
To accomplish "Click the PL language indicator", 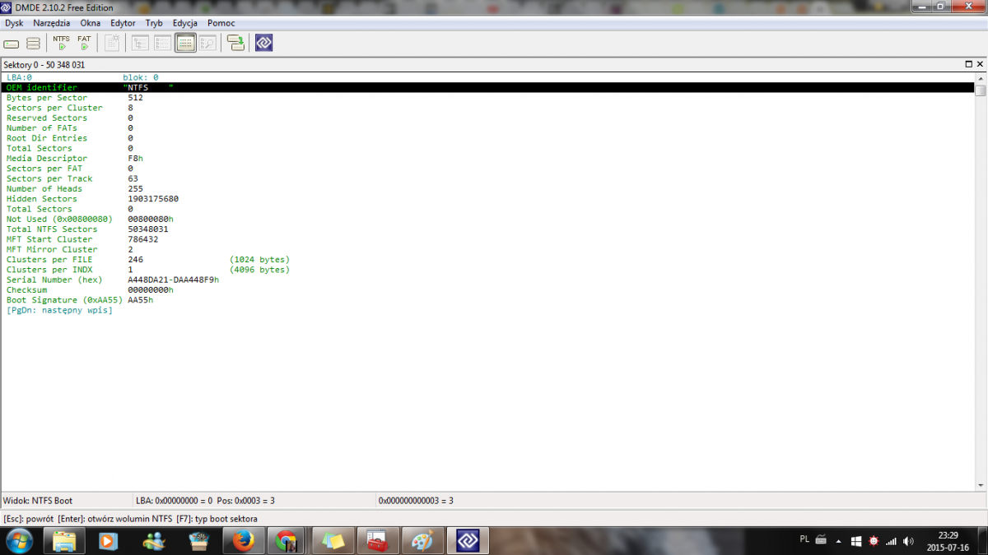I will pos(804,539).
